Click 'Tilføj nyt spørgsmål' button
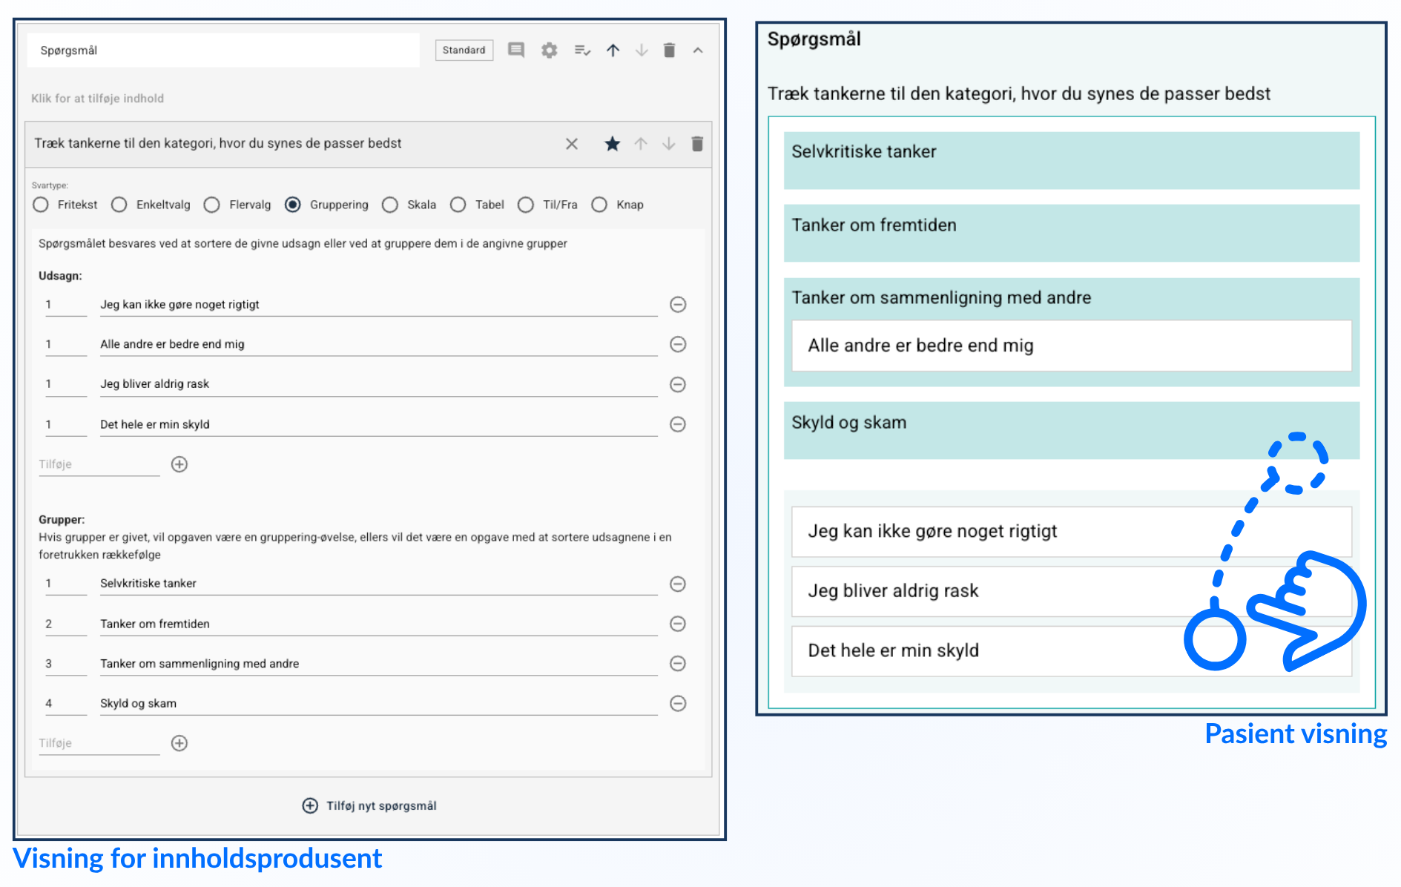 pos(369,806)
